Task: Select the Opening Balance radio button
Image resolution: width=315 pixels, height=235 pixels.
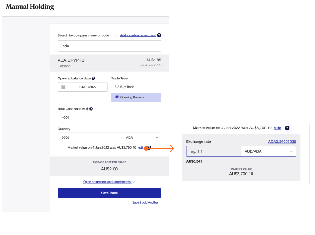Action: click(x=117, y=97)
